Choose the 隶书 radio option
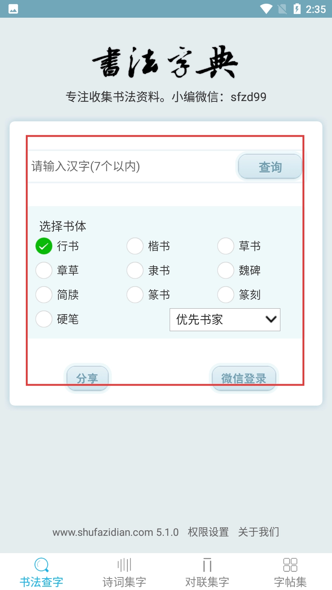332x590 pixels. 135,270
